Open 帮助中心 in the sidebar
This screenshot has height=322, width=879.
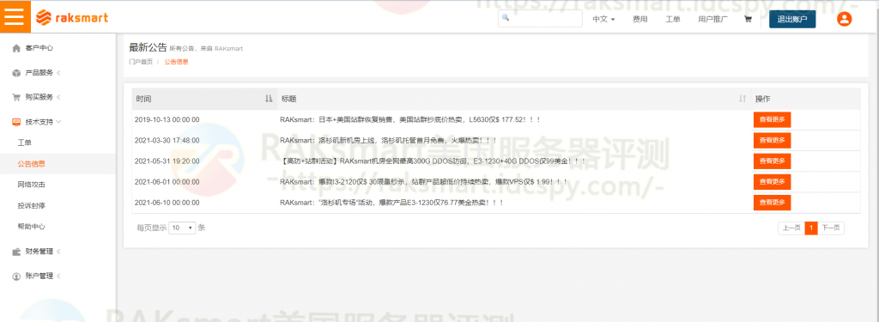coord(32,227)
